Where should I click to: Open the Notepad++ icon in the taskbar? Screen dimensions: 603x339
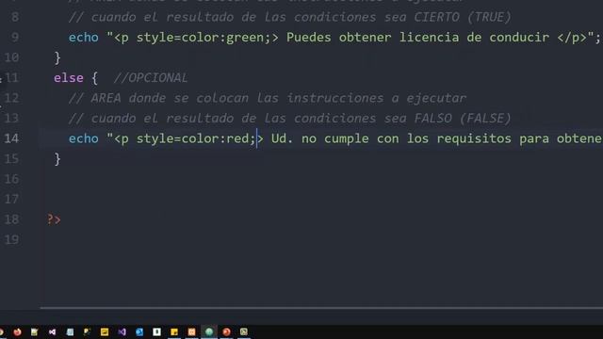34,331
